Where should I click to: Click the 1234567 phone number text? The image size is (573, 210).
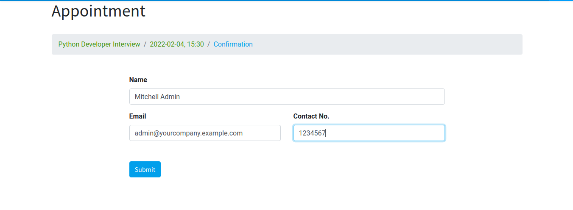pyautogui.click(x=312, y=133)
